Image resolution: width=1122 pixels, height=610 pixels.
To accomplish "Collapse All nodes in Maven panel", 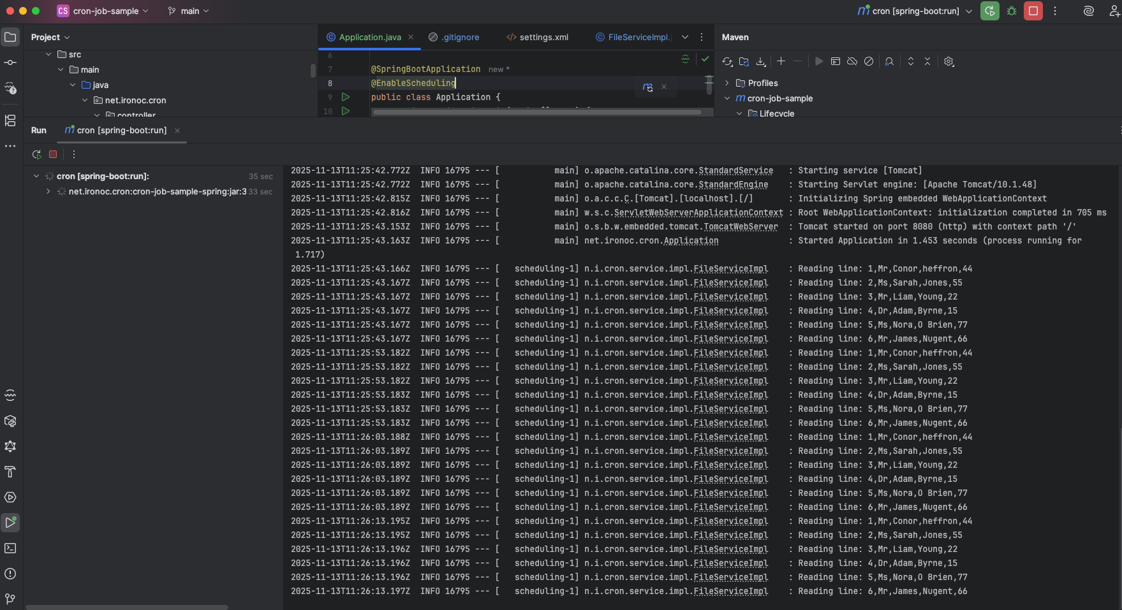I will 927,61.
